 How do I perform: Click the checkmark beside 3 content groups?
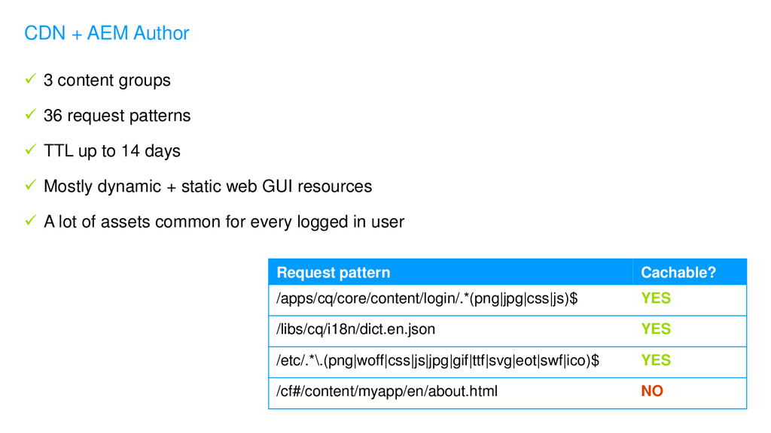coord(30,78)
